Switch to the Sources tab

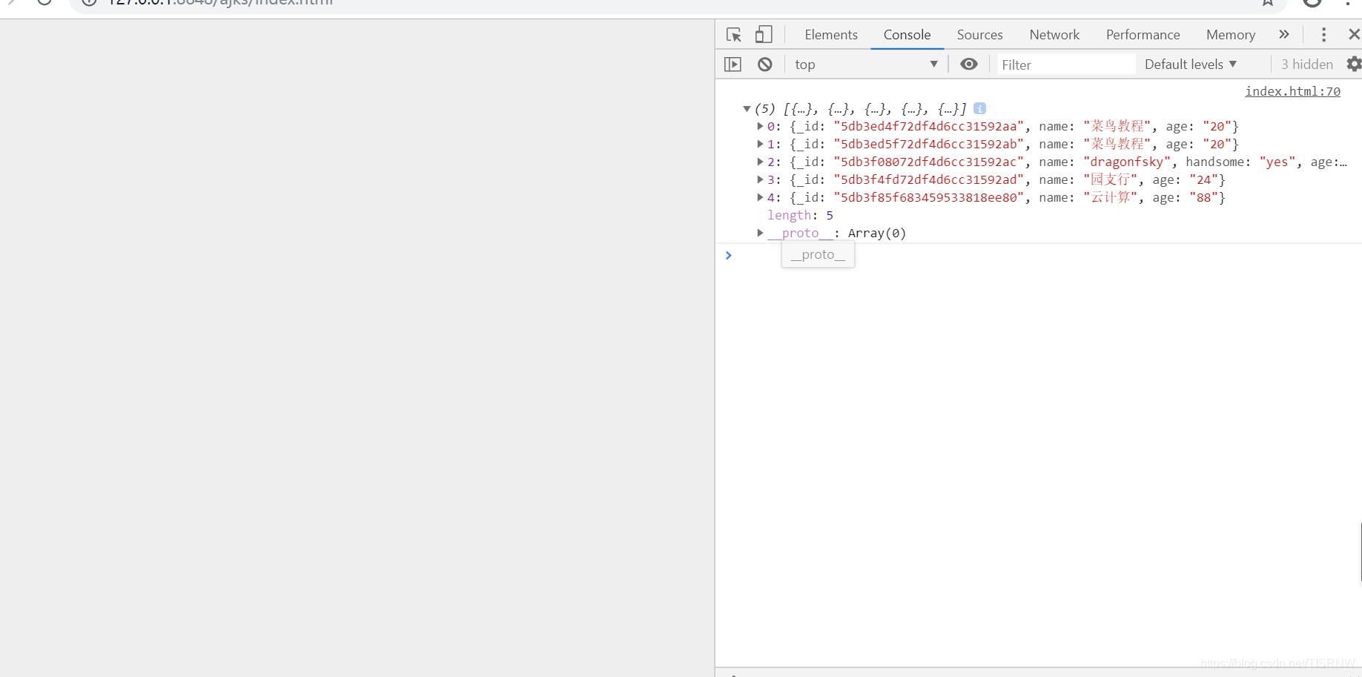979,35
